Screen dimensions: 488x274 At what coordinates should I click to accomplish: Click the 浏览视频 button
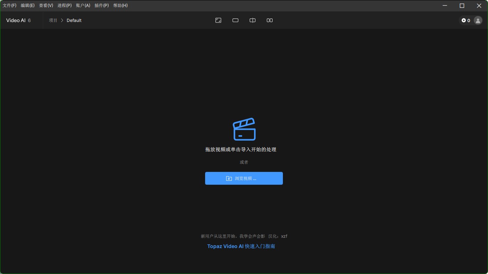(244, 178)
